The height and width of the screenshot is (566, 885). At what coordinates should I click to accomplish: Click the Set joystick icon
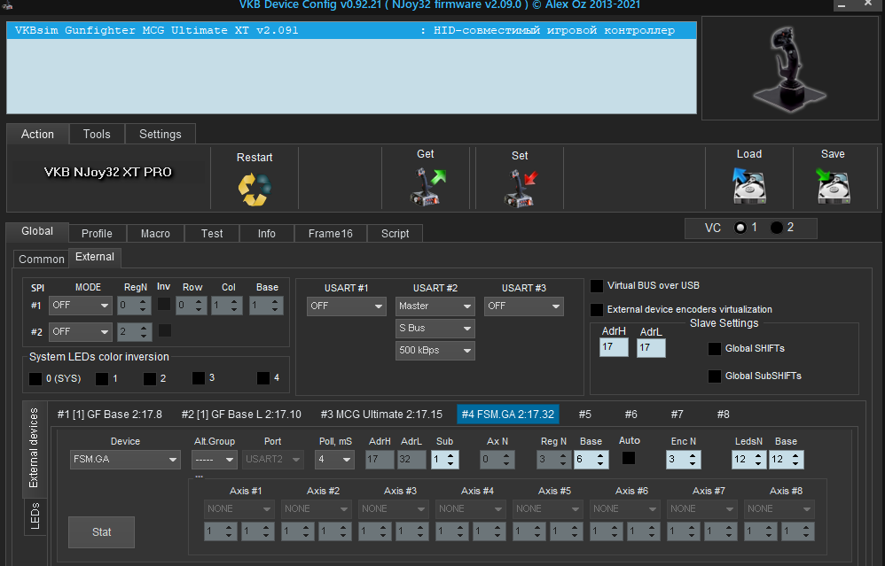(520, 188)
